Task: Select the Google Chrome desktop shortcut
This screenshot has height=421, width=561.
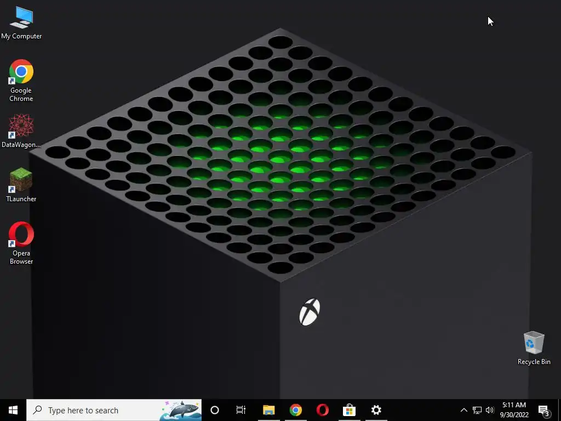Action: point(21,81)
